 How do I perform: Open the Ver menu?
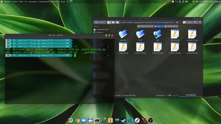[26, 2]
